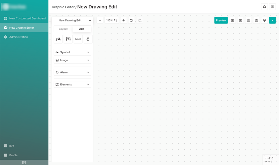The image size is (279, 165).
Task: Toggle the sidebar collapse button
Action: pos(24,163)
